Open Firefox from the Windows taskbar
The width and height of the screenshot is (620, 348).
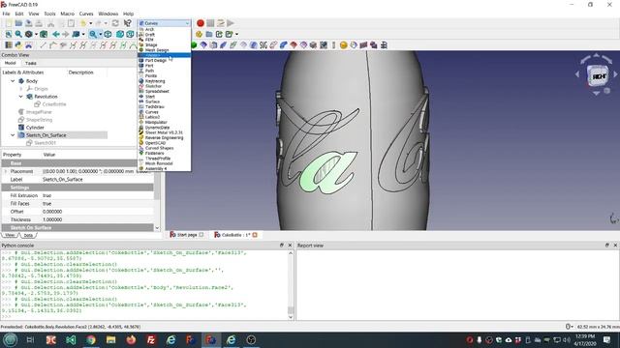(131, 339)
